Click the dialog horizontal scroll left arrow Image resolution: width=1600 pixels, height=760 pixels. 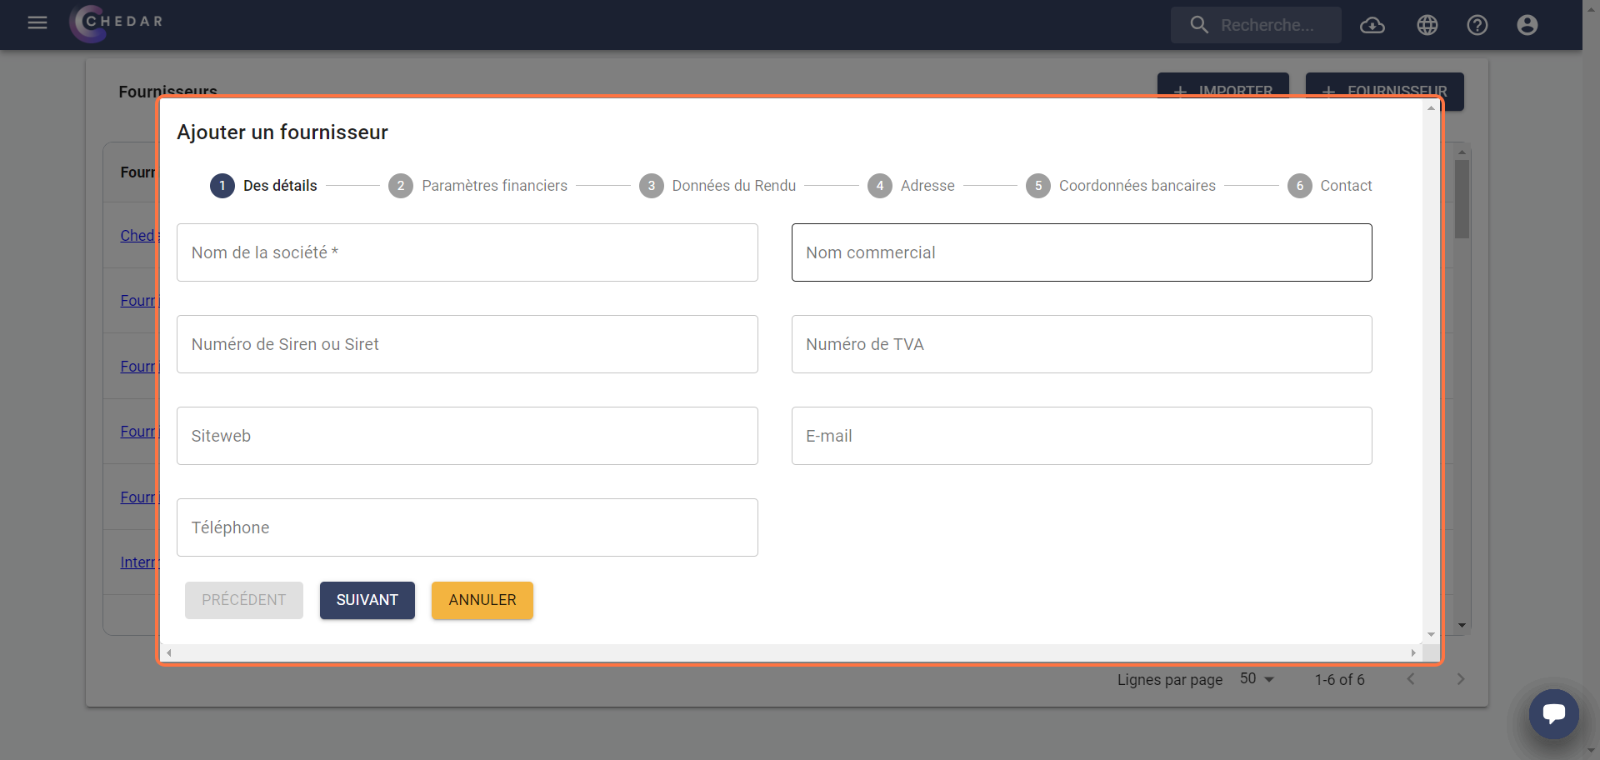[169, 652]
